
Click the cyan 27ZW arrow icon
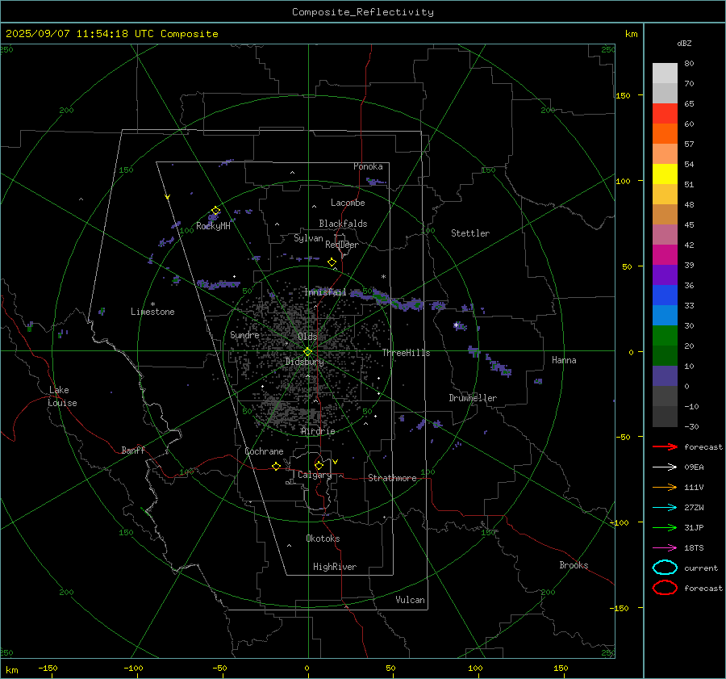click(x=665, y=508)
